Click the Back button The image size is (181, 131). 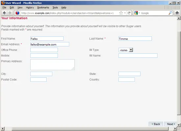pos(156,124)
